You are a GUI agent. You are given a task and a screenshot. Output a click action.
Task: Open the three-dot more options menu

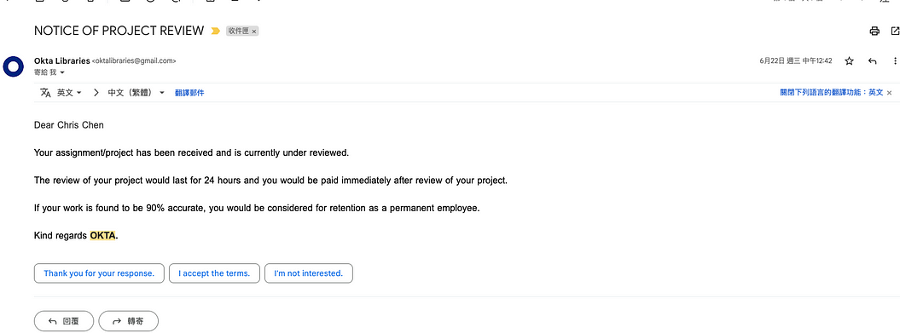[895, 60]
